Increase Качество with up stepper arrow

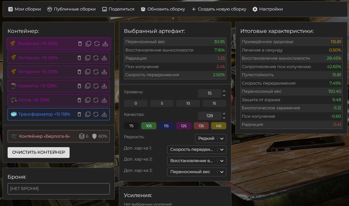[224, 114]
